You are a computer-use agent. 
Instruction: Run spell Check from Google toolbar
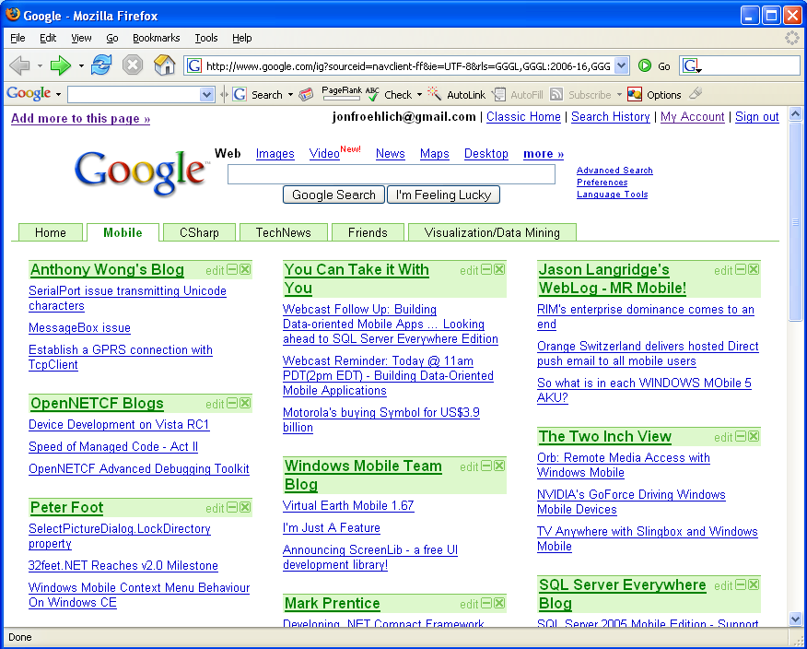[x=391, y=94]
